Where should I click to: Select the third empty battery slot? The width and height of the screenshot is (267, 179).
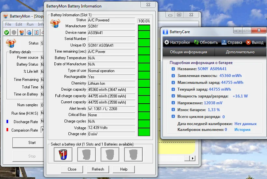point(110,154)
